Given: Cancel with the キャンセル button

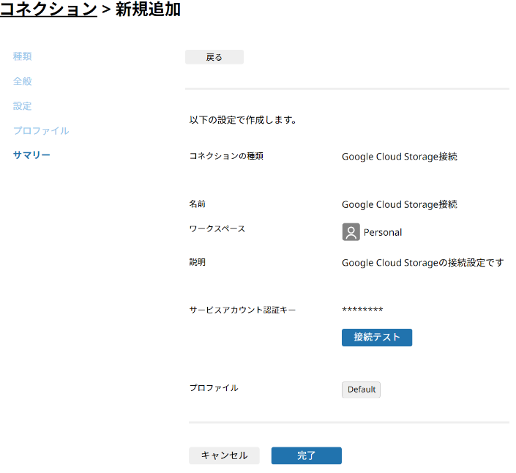Looking at the screenshot, I should 224,455.
